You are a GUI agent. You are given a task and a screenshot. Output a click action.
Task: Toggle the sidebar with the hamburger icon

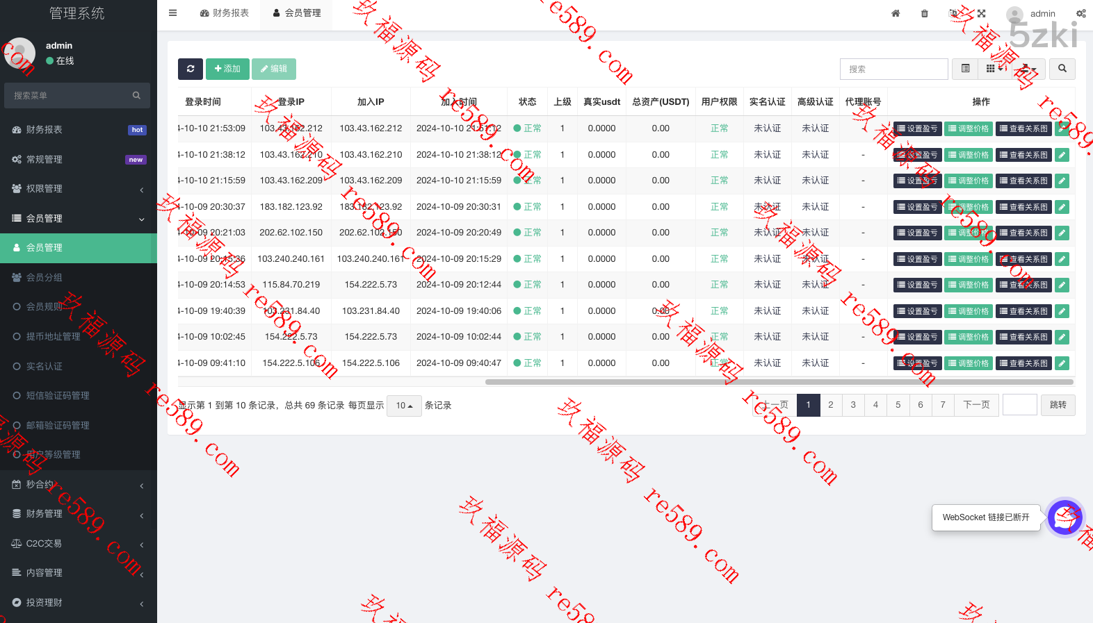pyautogui.click(x=173, y=13)
